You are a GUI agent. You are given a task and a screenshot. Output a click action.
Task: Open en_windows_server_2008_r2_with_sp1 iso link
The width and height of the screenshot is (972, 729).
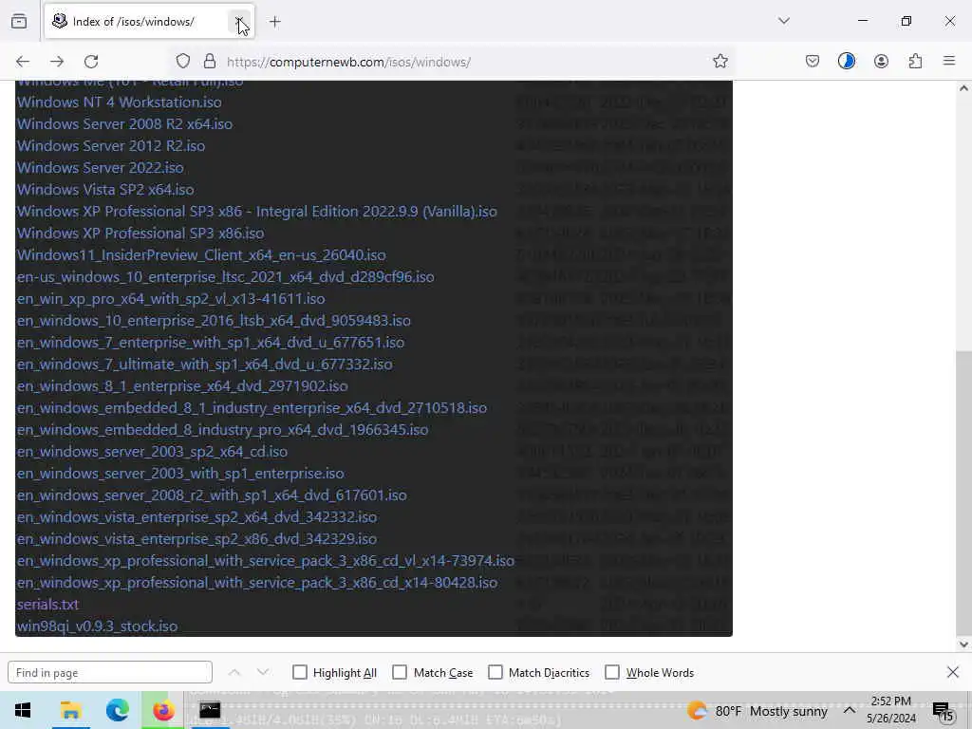pyautogui.click(x=212, y=495)
